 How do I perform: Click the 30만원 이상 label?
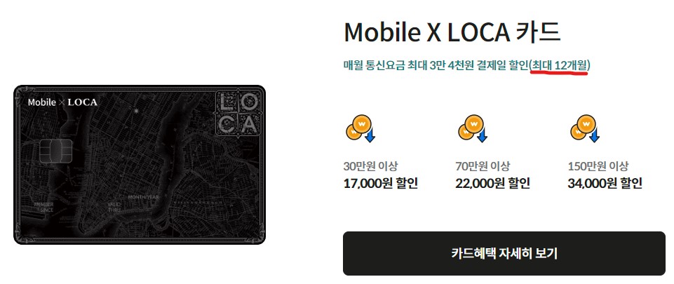tap(370, 166)
